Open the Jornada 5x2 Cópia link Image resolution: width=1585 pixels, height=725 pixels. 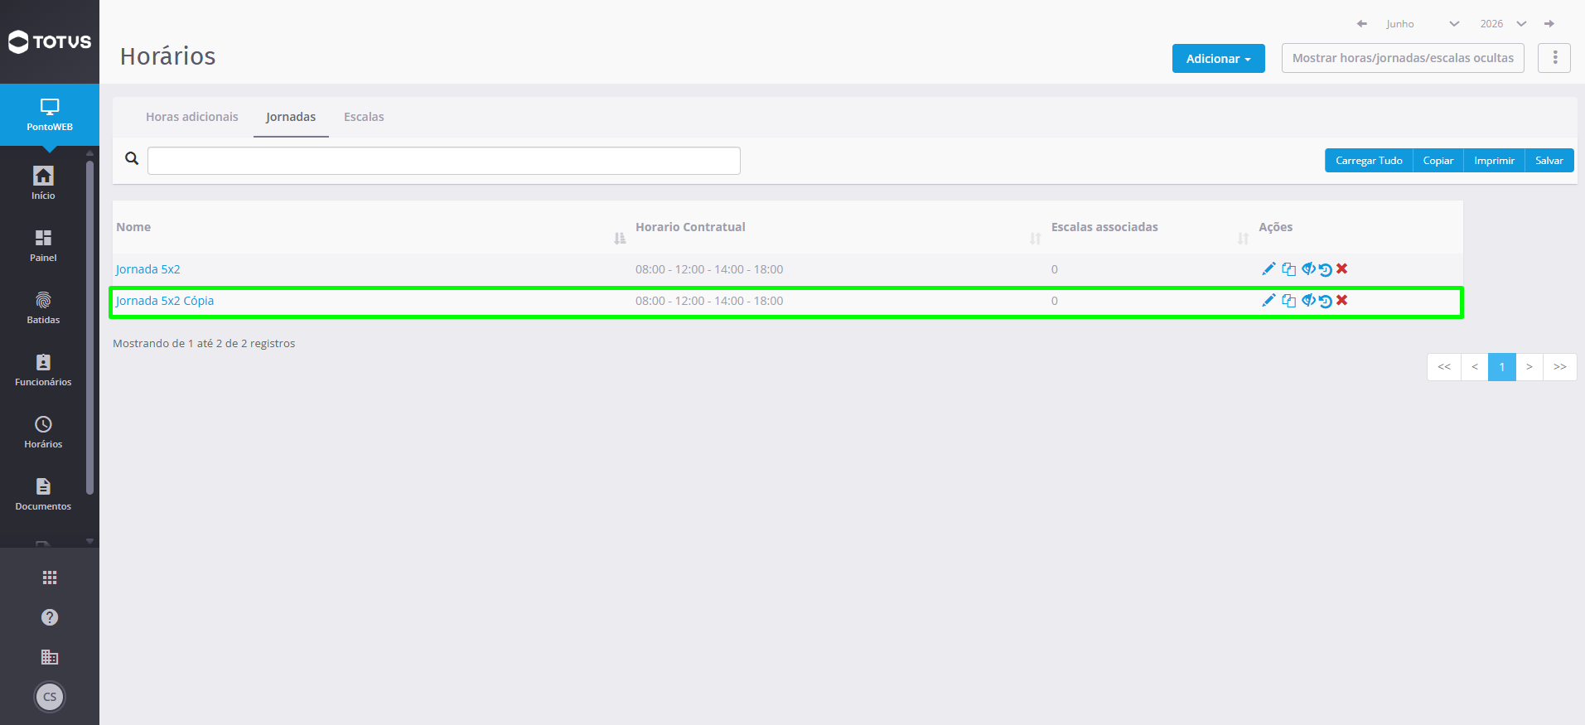pyautogui.click(x=165, y=301)
